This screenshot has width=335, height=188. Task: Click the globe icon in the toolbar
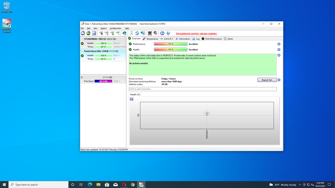[124, 33]
